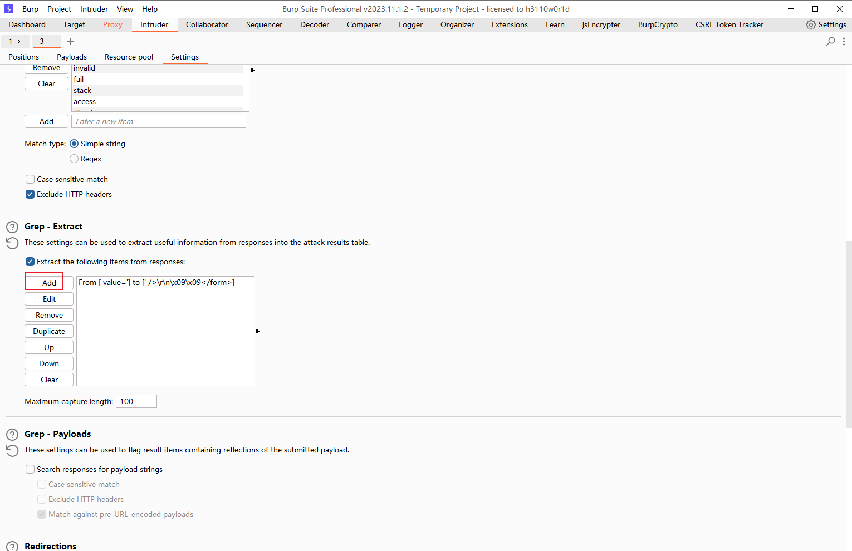This screenshot has height=551, width=852.
Task: Click the Burp Suite logo icon
Action: click(9, 9)
